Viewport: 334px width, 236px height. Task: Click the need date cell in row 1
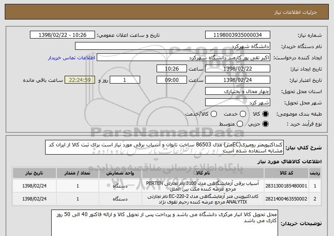(x=34, y=186)
